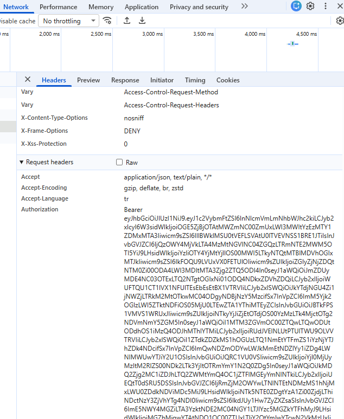Click the export HAR download icon
Image resolution: width=344 pixels, height=419 pixels.
pyautogui.click(x=142, y=21)
